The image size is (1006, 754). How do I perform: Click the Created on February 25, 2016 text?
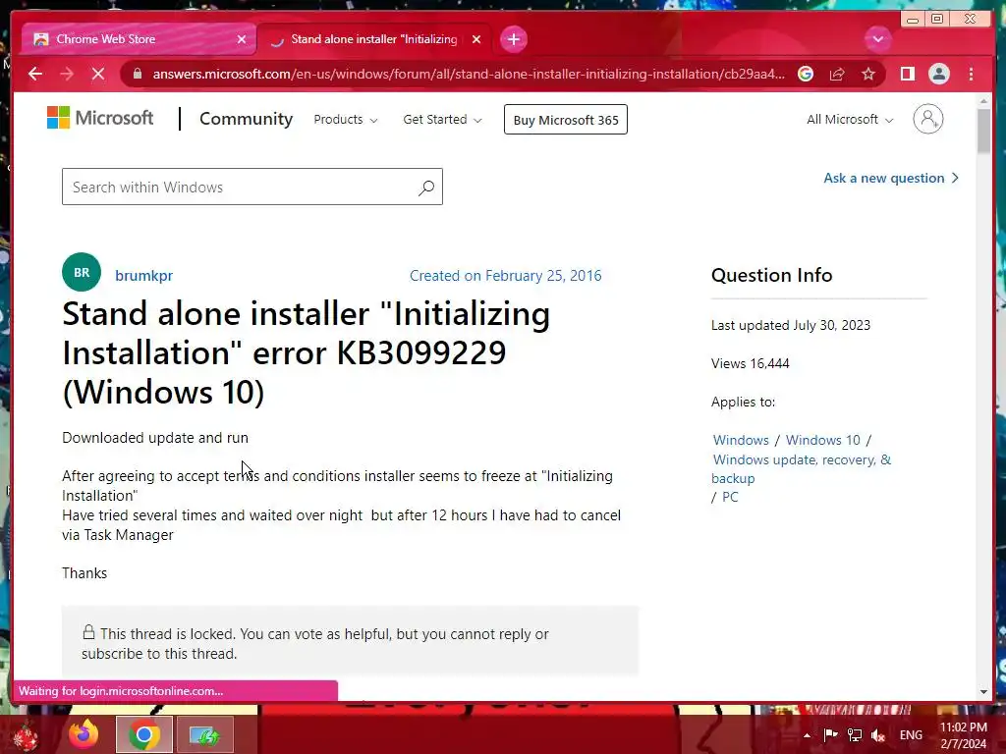[x=506, y=276]
